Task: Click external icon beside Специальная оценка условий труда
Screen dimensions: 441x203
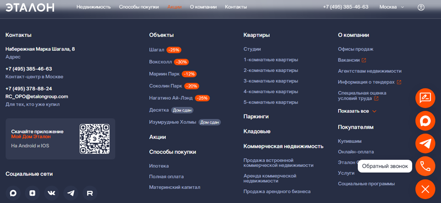Action: pyautogui.click(x=376, y=99)
